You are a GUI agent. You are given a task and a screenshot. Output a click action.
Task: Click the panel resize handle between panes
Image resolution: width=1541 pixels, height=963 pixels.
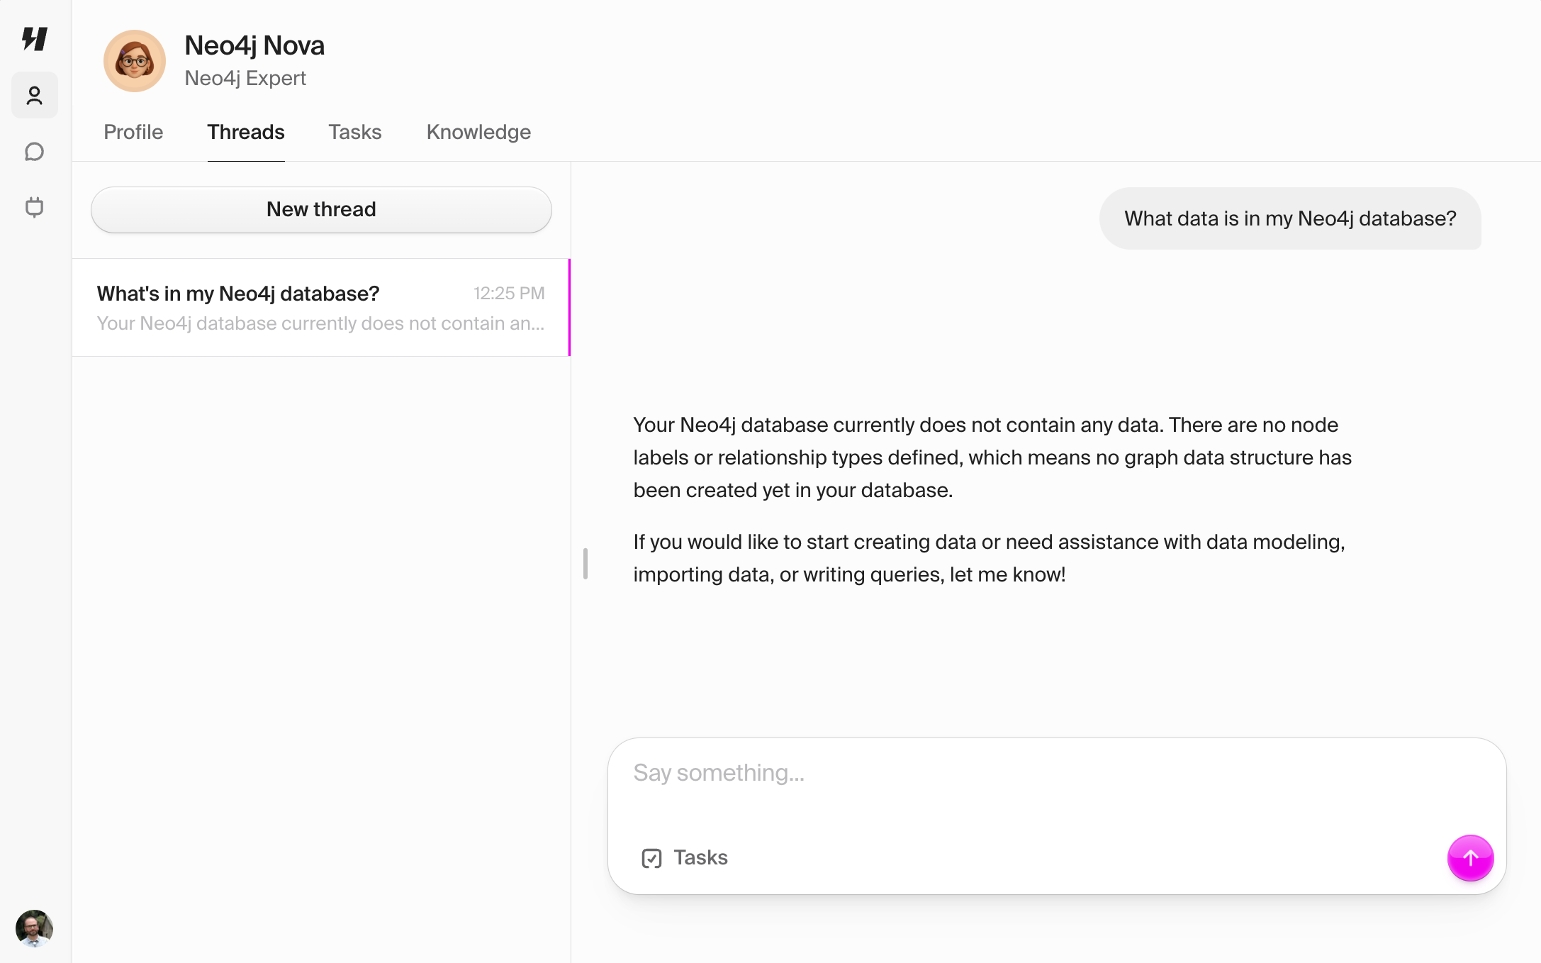click(585, 563)
